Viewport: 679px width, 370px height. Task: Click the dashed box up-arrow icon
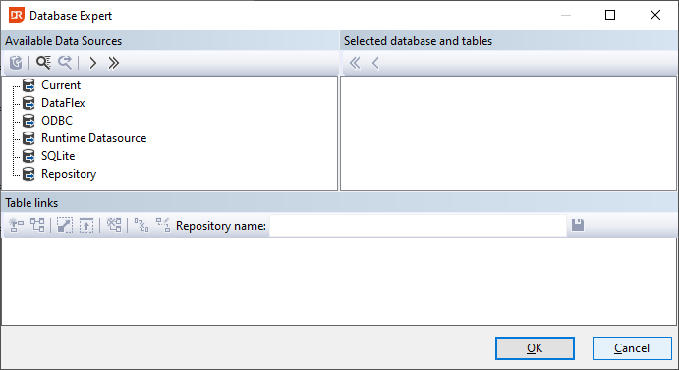coord(86,225)
